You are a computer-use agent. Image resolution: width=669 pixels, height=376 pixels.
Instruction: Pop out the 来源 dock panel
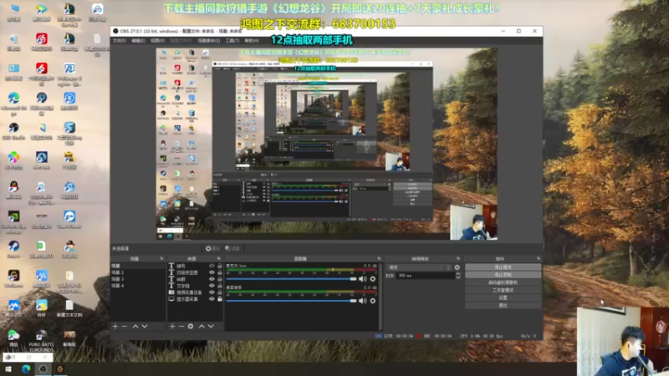point(219,259)
